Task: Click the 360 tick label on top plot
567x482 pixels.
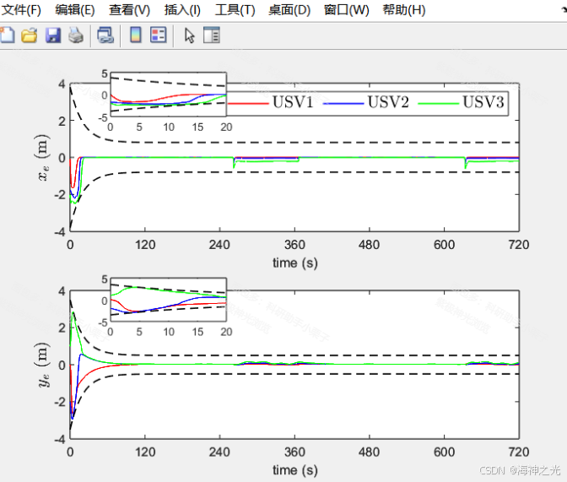Action: coord(294,245)
